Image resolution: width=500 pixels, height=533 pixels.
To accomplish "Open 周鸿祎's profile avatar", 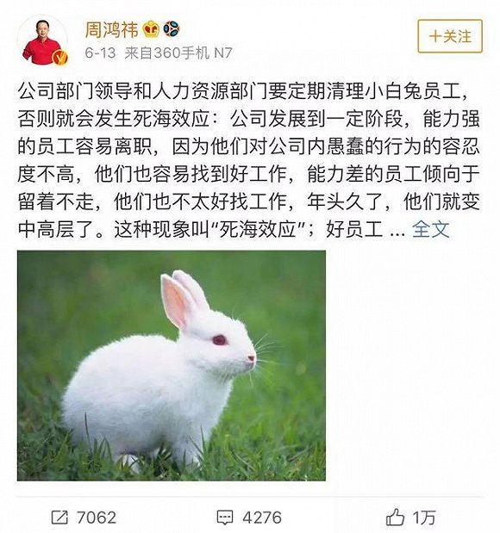I will pyautogui.click(x=42, y=40).
